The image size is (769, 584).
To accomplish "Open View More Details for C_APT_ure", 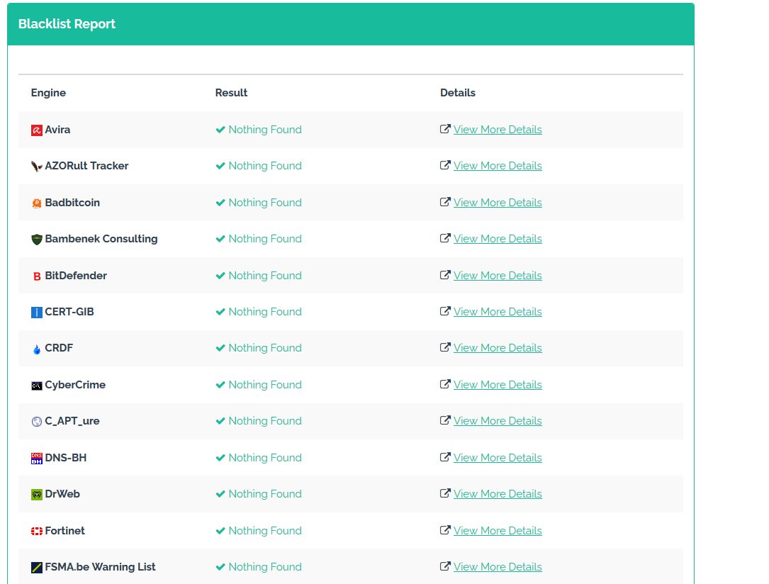I will (498, 421).
